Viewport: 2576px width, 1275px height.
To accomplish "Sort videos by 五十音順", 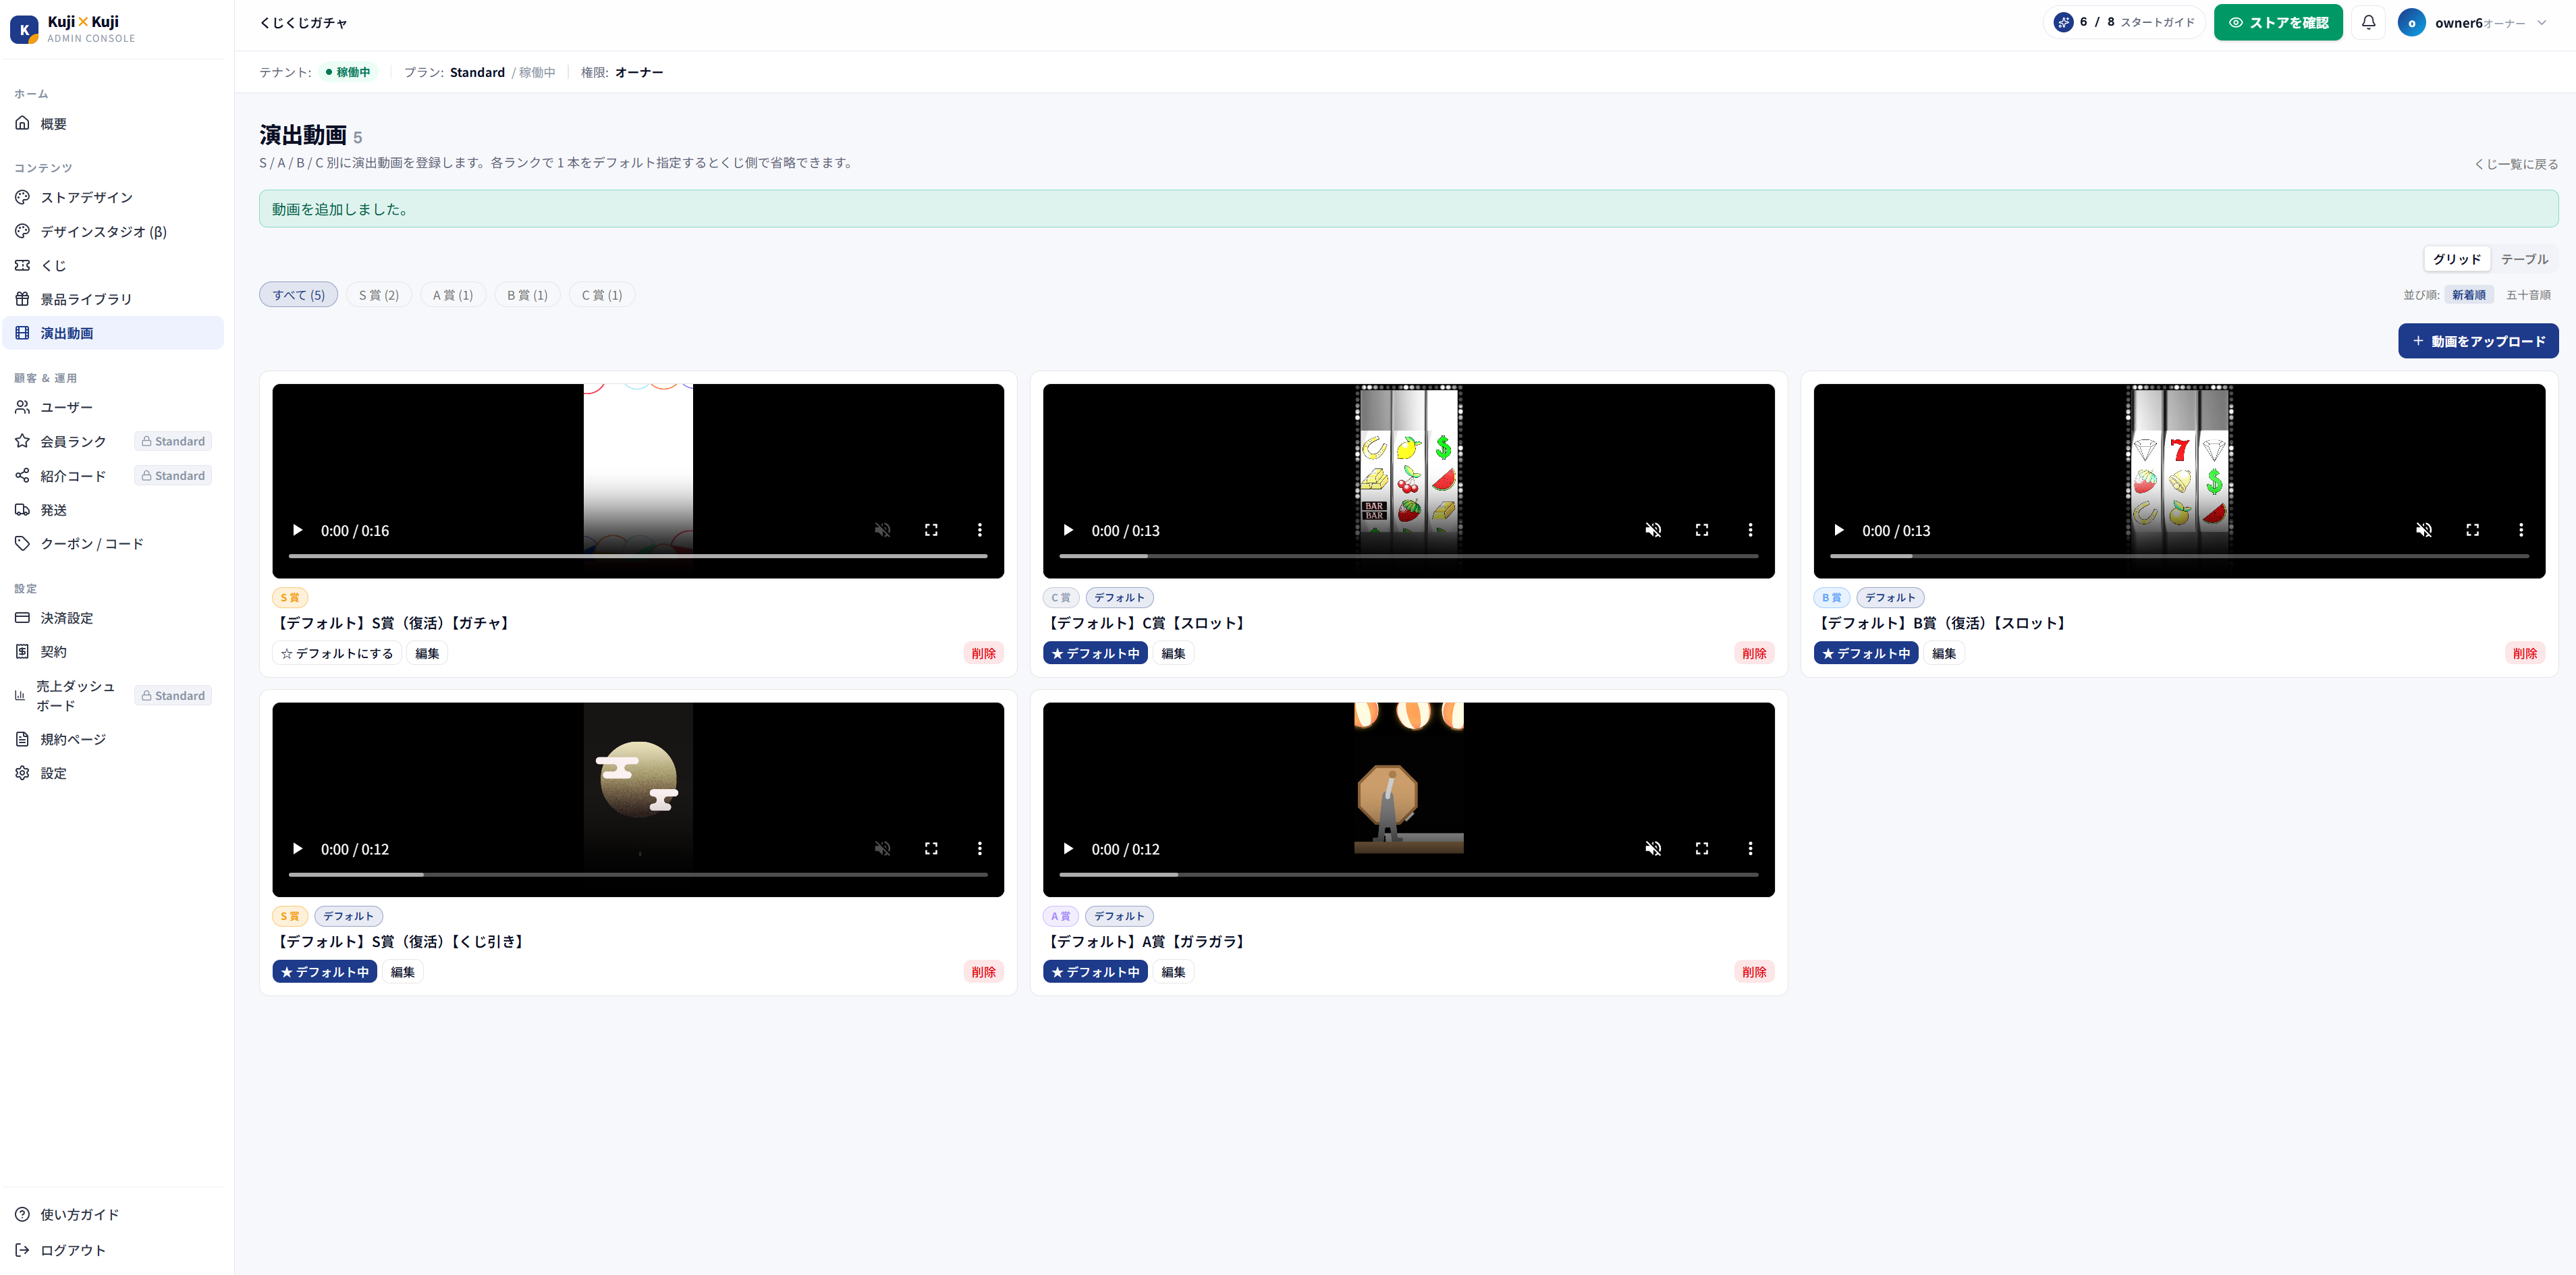I will [2528, 295].
